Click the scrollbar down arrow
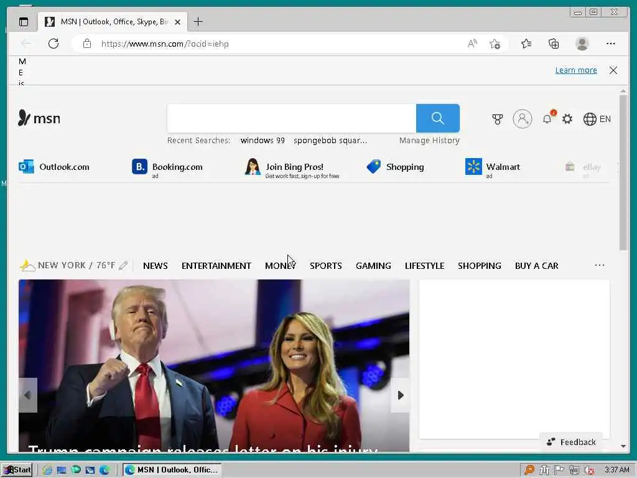Viewport: 637px width, 478px height. pyautogui.click(x=623, y=446)
